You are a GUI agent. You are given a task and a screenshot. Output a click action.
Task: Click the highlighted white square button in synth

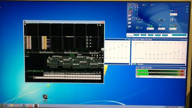click(103, 49)
